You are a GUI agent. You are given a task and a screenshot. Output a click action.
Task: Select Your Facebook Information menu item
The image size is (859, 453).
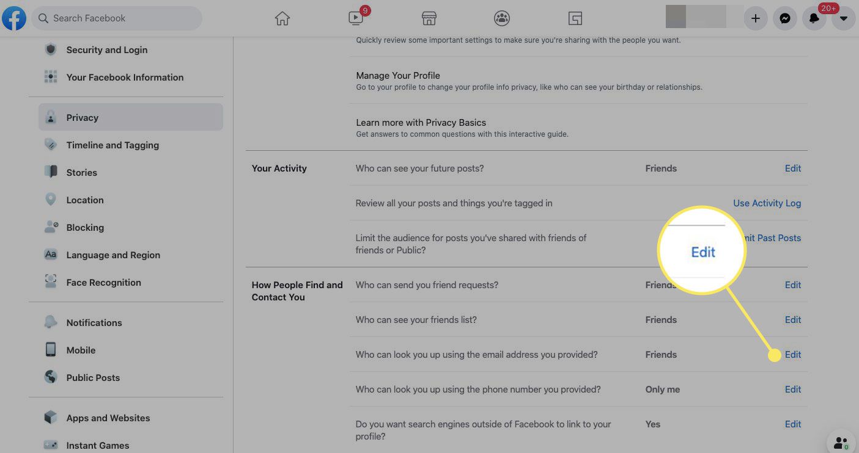pos(125,78)
